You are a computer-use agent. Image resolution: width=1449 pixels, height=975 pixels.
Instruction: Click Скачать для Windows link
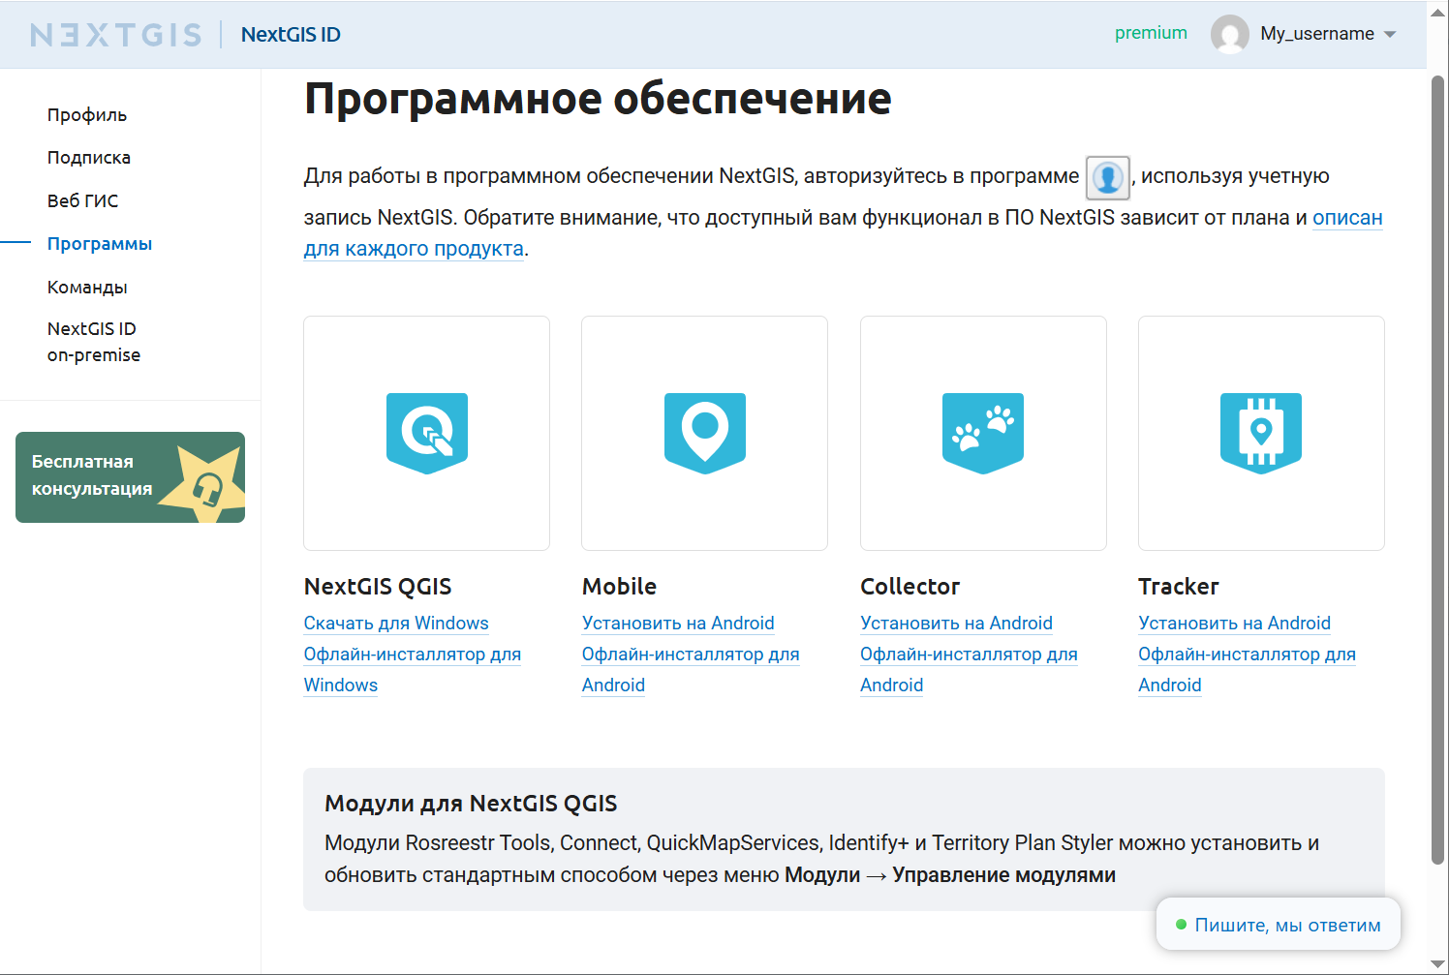396,624
